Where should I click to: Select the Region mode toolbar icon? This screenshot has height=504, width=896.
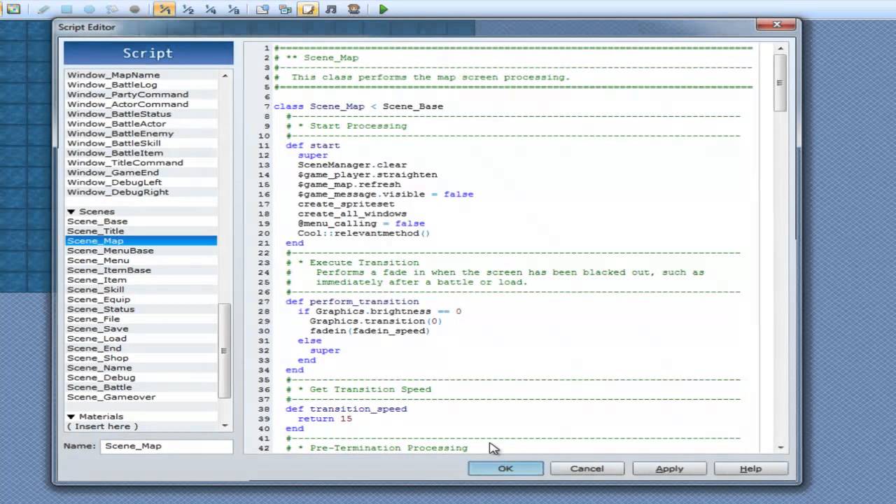tap(13, 9)
